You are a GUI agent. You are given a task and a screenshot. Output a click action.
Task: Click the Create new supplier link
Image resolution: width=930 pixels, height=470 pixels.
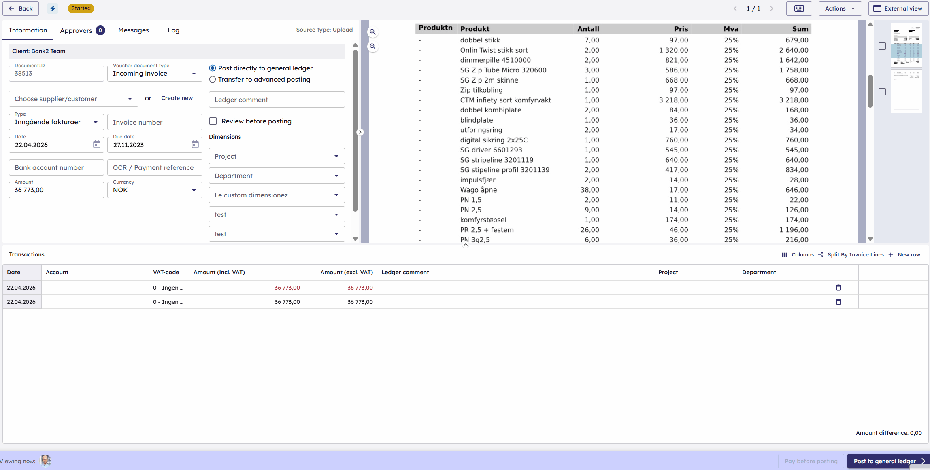click(177, 98)
